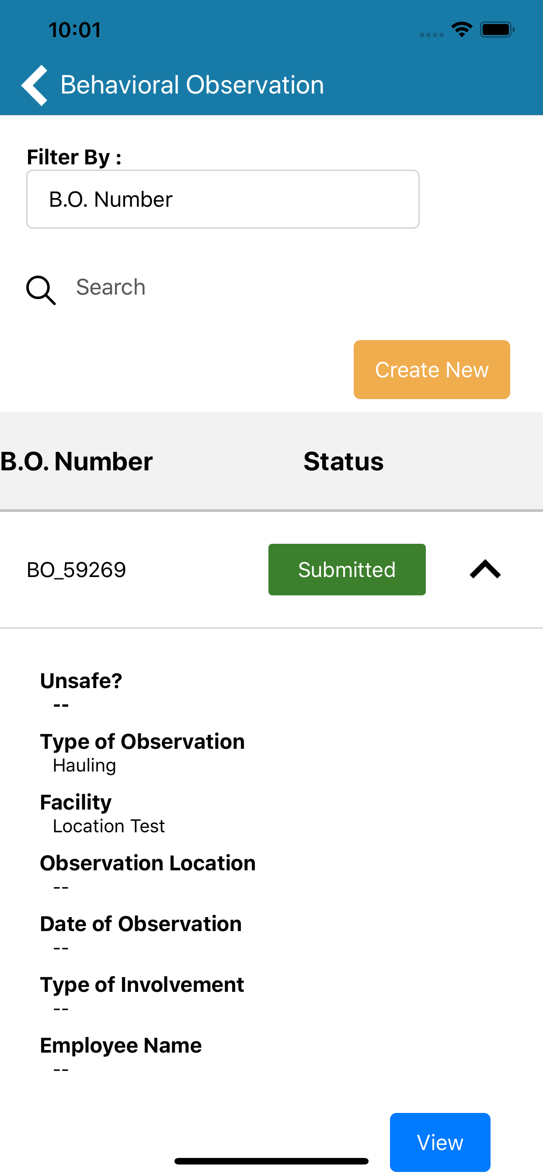Tap the Unsafe? field label
Viewport: 543px width, 1175px height.
pyautogui.click(x=81, y=681)
